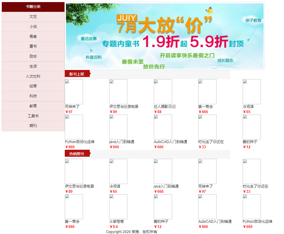
Task: Open the 7月大放价 promotional banner
Action: (x=165, y=36)
